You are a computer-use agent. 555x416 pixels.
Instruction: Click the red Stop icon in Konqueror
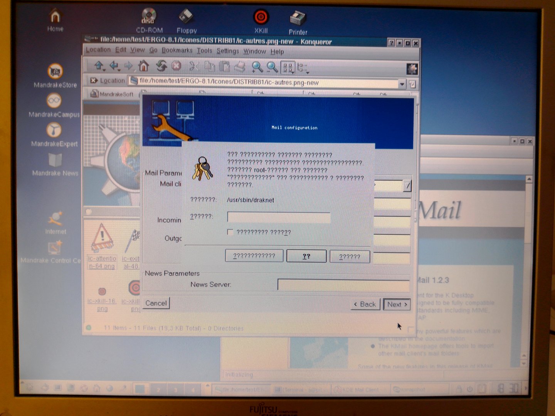click(176, 66)
